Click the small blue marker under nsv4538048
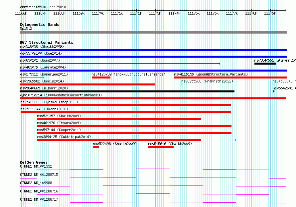This screenshot has height=207, width=296. pos(273,84)
